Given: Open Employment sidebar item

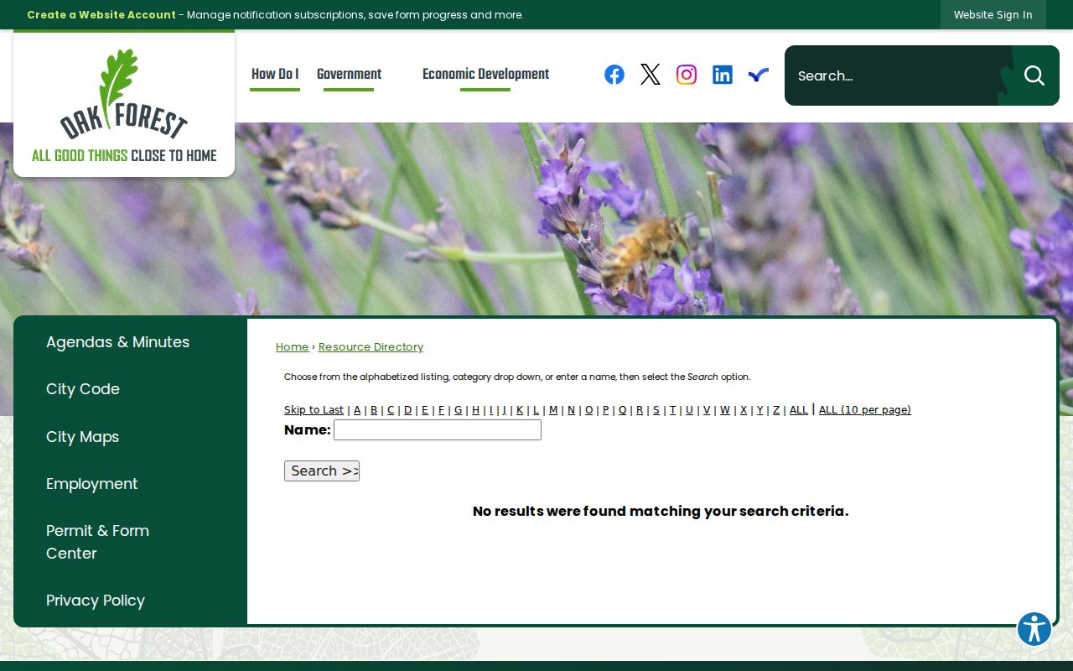Looking at the screenshot, I should [92, 484].
